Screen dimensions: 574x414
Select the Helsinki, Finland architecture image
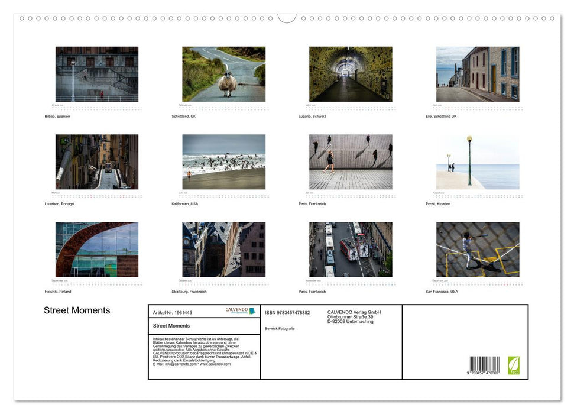[x=97, y=249]
